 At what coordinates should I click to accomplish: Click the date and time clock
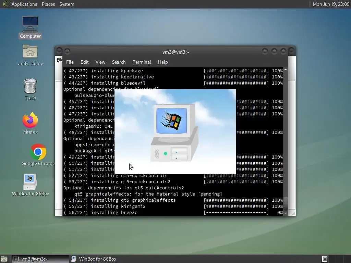coord(331,4)
